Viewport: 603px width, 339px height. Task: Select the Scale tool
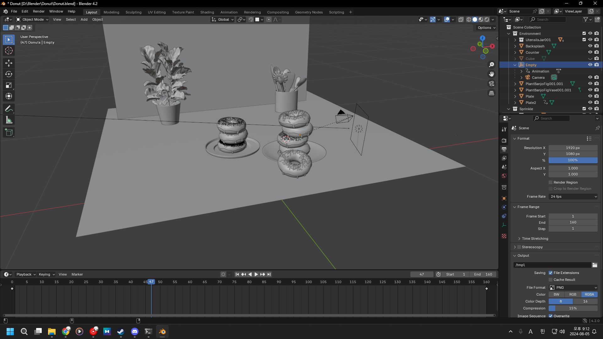[9, 85]
